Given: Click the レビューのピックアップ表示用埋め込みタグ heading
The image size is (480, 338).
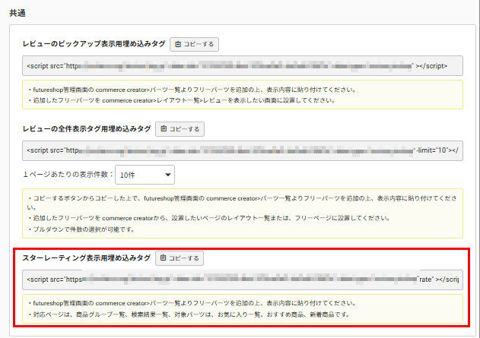Looking at the screenshot, I should [x=94, y=44].
